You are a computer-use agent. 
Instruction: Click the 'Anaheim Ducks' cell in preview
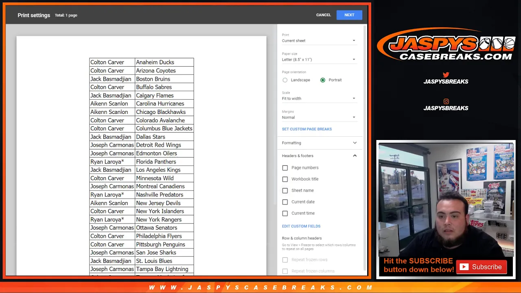164,62
